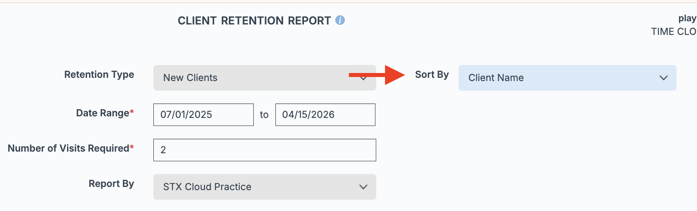697x211 pixels.
Task: Click the Retention Type field label
Action: pos(99,75)
